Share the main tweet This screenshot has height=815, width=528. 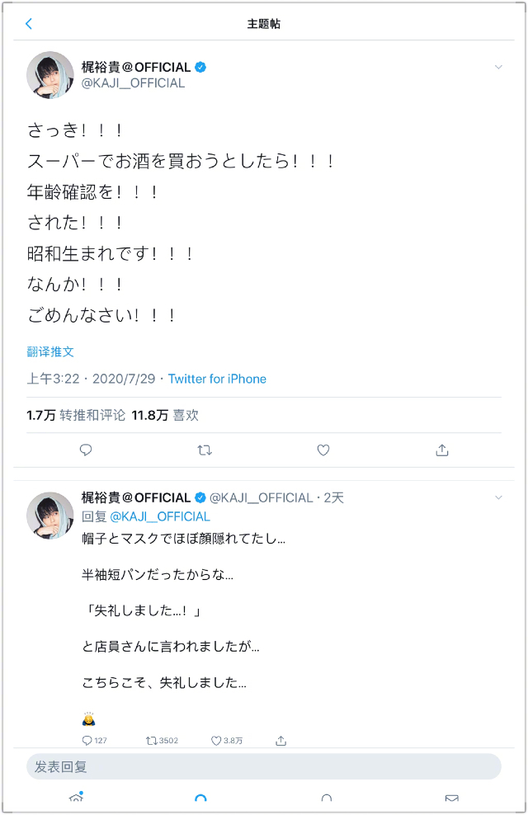coord(442,450)
